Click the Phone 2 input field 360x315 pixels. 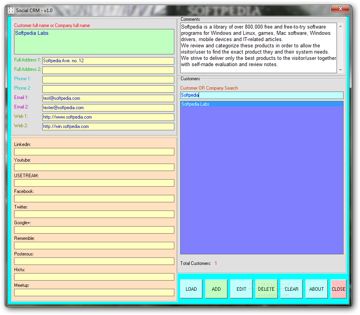(x=108, y=89)
